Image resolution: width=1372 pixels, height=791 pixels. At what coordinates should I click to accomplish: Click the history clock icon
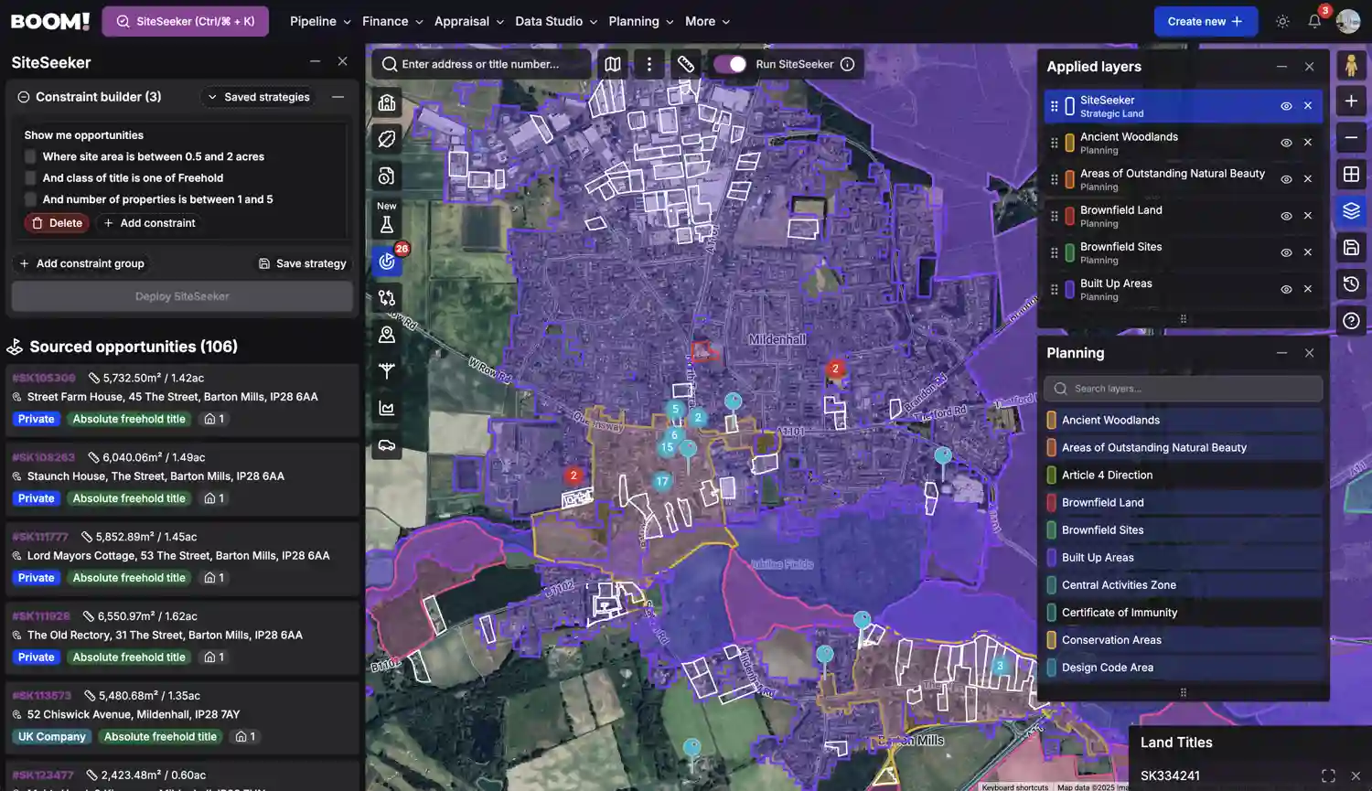click(x=1351, y=284)
